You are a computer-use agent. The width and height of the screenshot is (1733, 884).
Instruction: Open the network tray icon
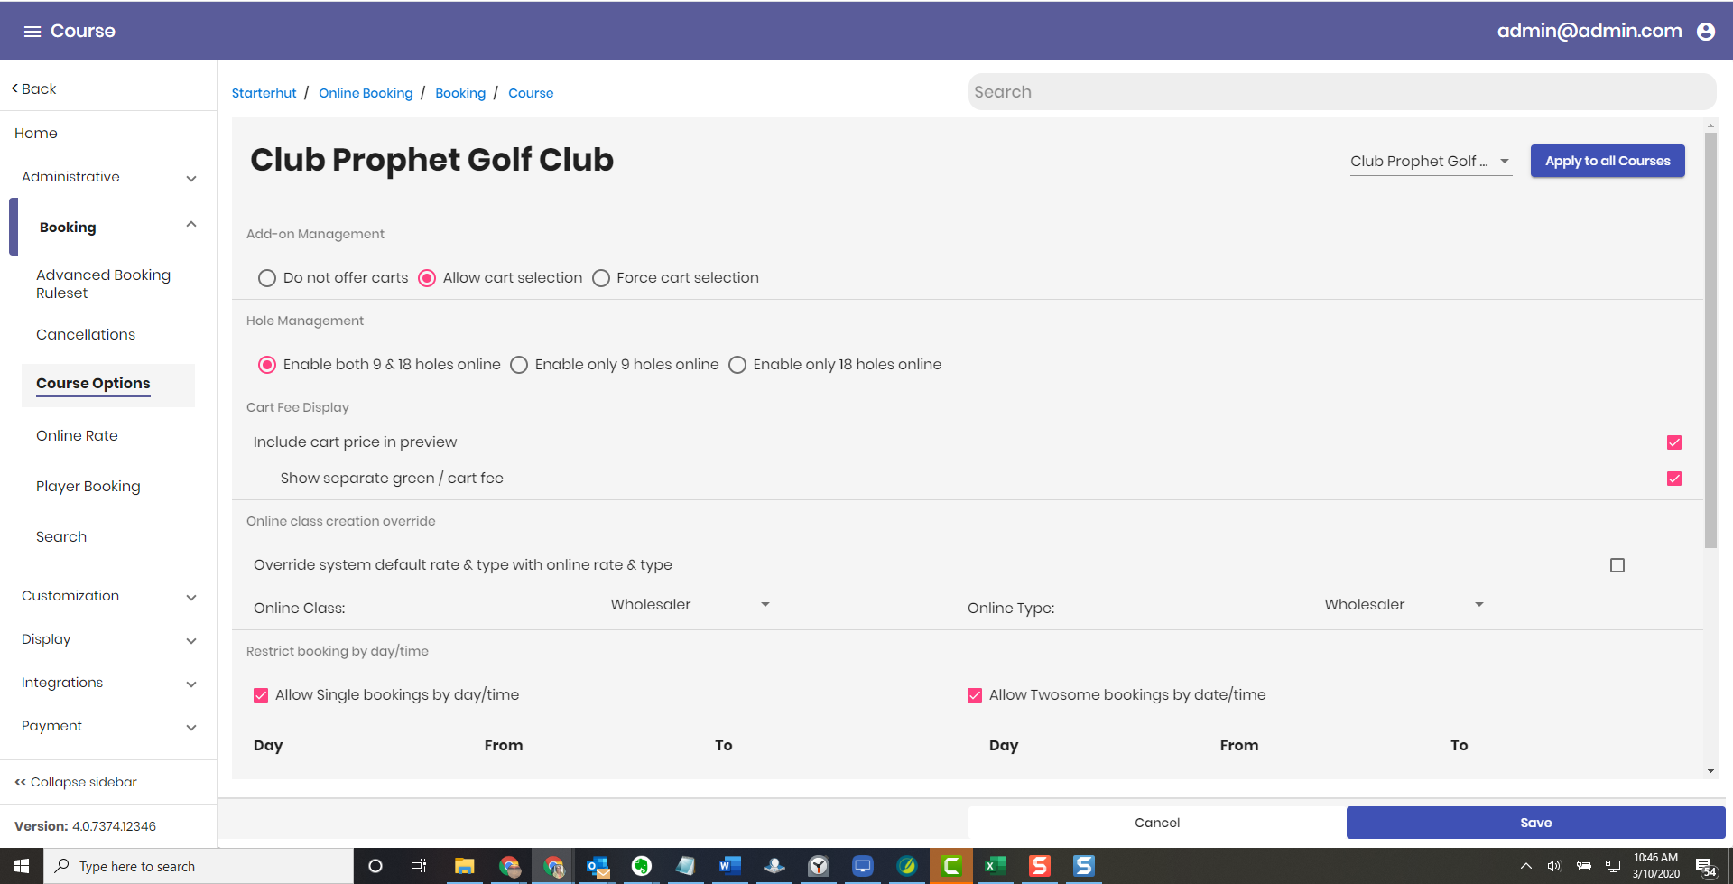coord(1613,867)
